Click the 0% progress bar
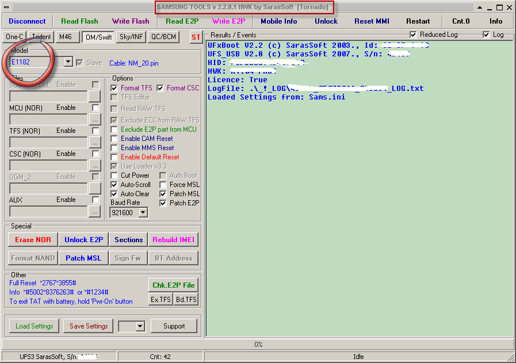Viewport: 516px width, 363px height. (258, 344)
